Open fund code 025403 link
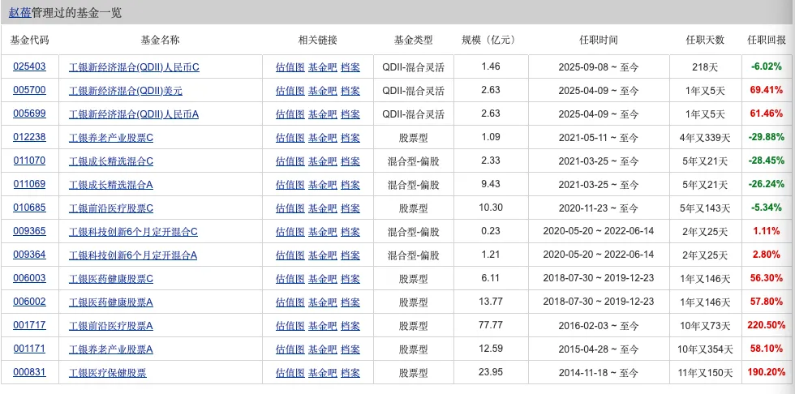This screenshot has height=394, width=795. (29, 66)
